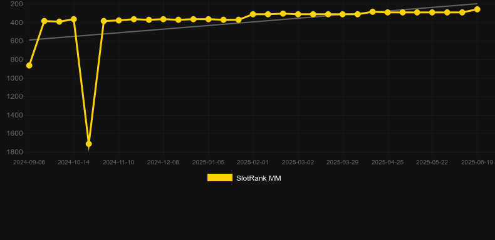
Task: Click the data point above 2024-11-10
Action: (x=118, y=21)
